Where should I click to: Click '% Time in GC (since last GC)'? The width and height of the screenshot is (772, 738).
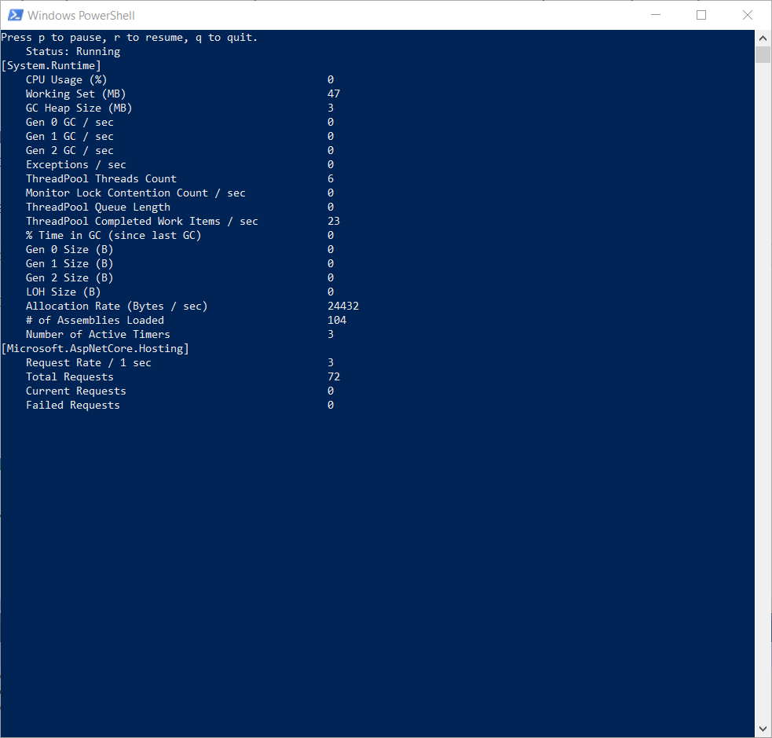point(114,236)
